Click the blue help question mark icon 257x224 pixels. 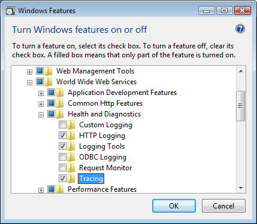240,29
